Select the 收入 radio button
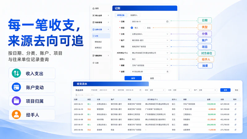247x139 pixels. tap(132, 28)
